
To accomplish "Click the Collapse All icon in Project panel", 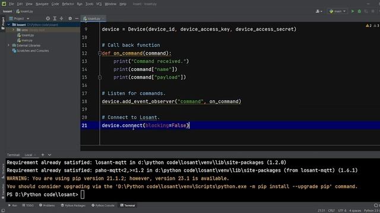I will 62,18.
